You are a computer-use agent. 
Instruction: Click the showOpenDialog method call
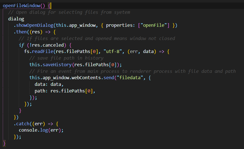pyautogui.click(x=35, y=25)
